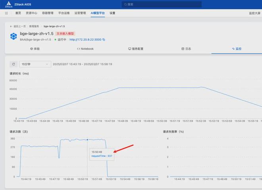Expand the 15分钟 time range dropdown
Image resolution: width=262 pixels, height=190 pixels.
35,64
